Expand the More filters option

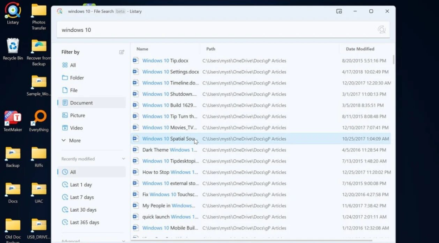point(76,140)
